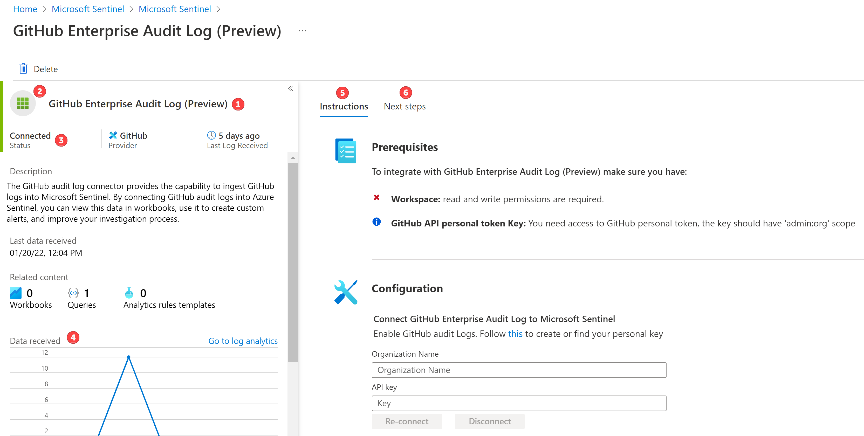This screenshot has width=864, height=436.
Task: Click the API Key input field
Action: click(x=519, y=403)
